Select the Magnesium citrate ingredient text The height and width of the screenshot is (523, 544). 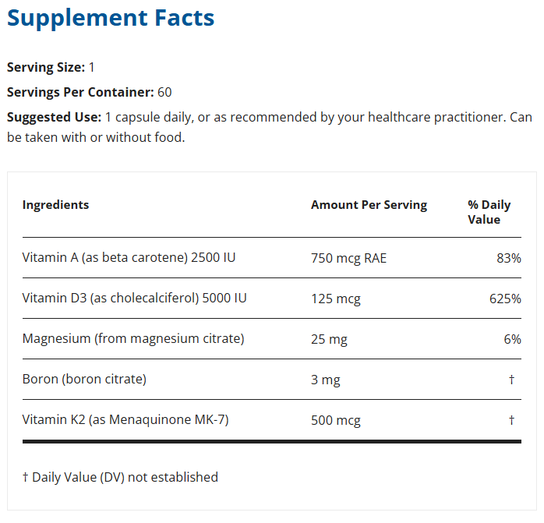click(x=133, y=339)
